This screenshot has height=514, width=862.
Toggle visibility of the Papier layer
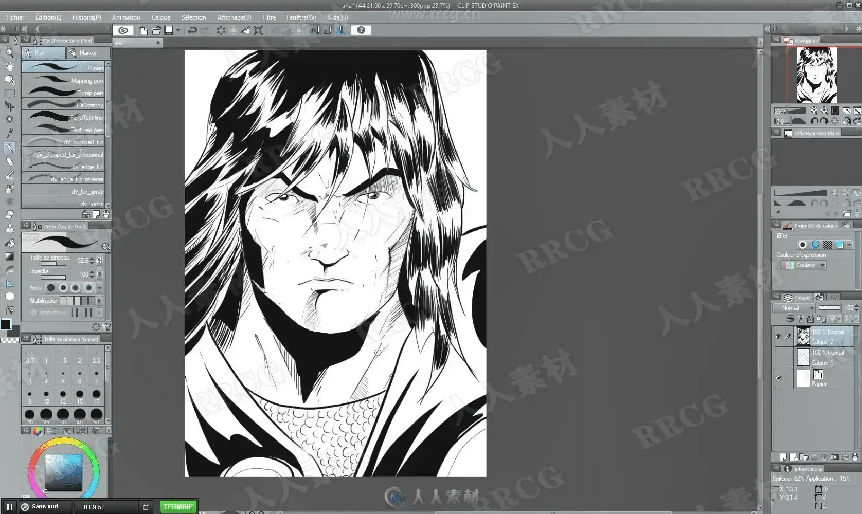point(778,378)
